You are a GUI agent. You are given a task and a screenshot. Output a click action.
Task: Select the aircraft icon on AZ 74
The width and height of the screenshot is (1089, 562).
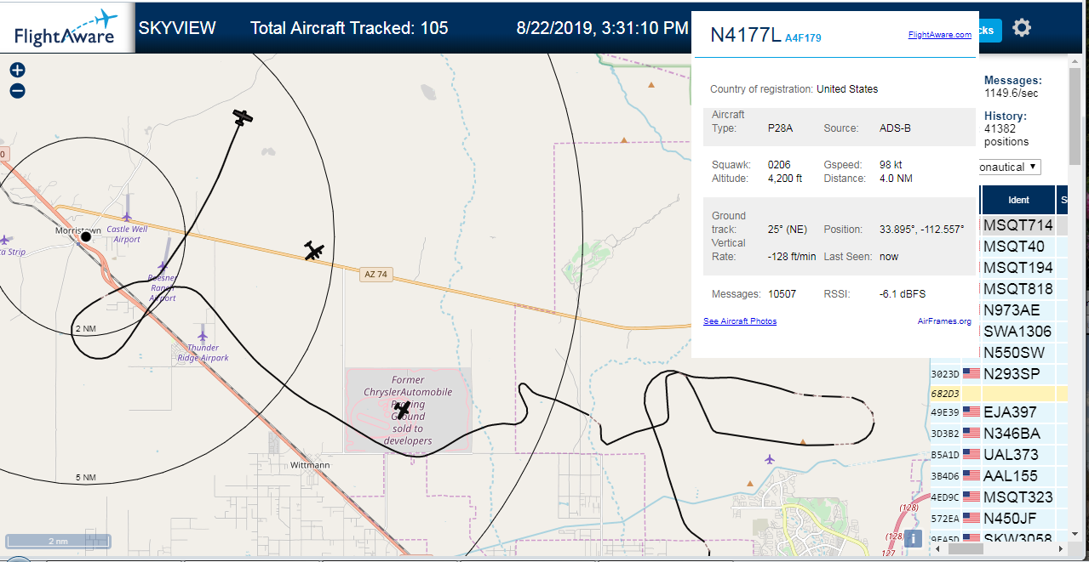tap(314, 251)
